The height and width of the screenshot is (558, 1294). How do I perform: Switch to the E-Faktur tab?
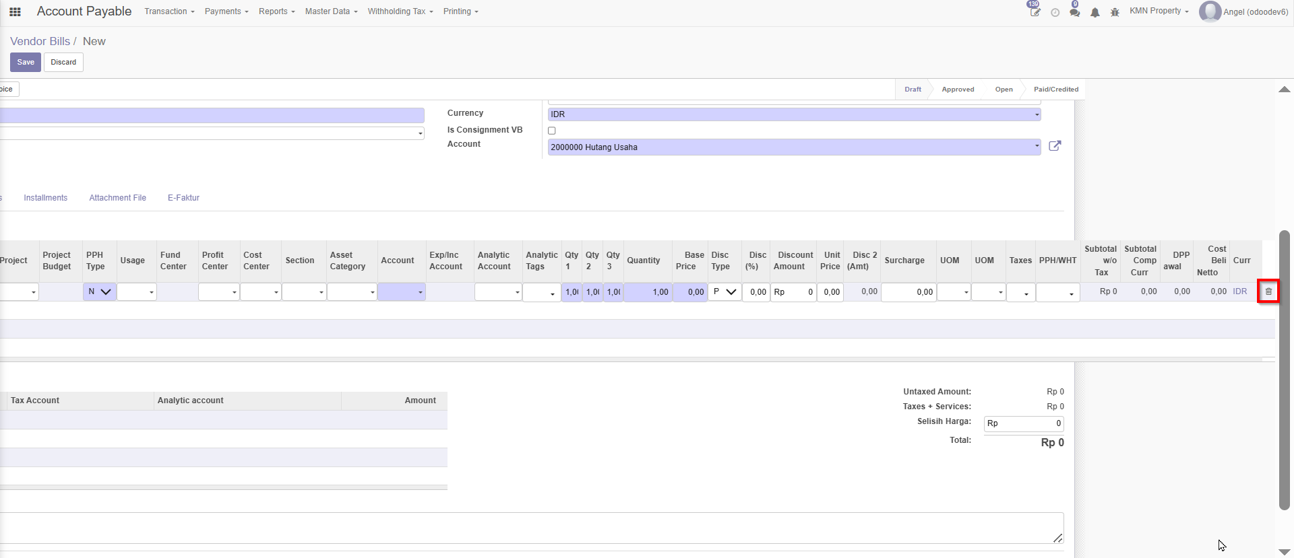pos(183,198)
